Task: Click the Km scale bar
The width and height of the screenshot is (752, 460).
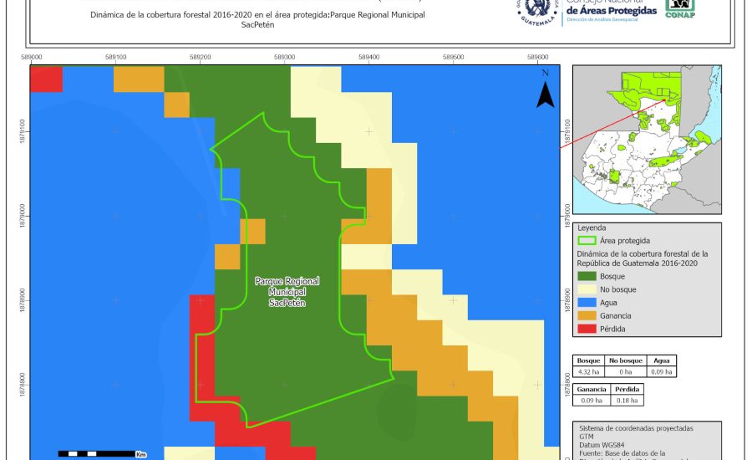Action: click(98, 453)
